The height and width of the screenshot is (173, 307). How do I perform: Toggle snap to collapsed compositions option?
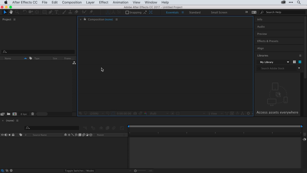(151, 12)
